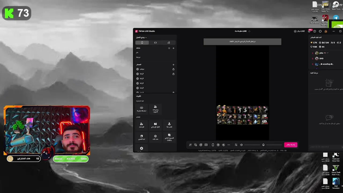Mute the microphone input
343x193 pixels.
pos(263,145)
